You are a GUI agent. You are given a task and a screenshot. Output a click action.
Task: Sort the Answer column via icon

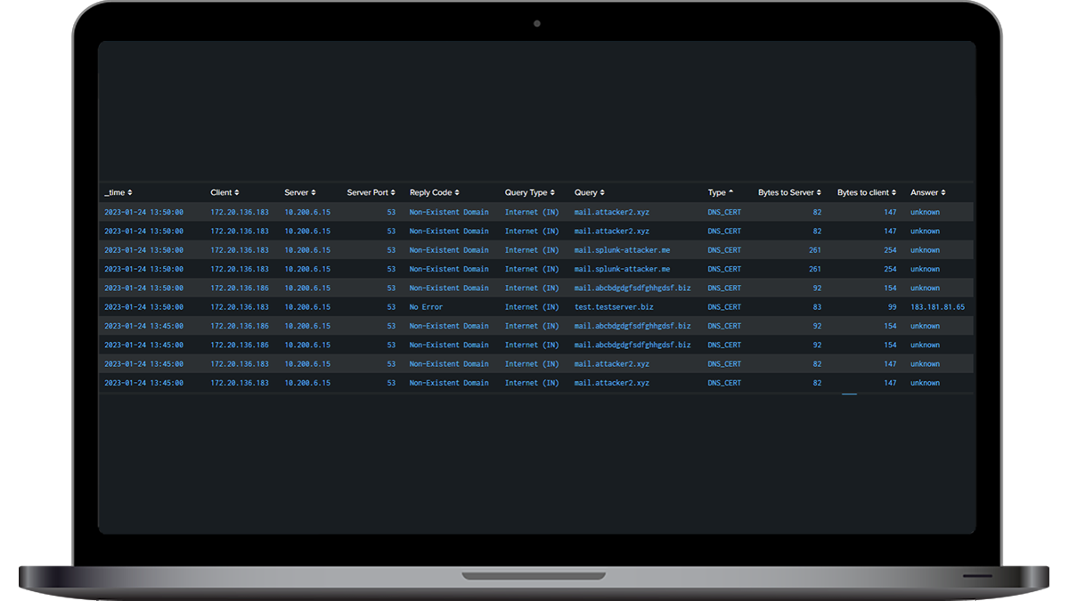coord(943,193)
